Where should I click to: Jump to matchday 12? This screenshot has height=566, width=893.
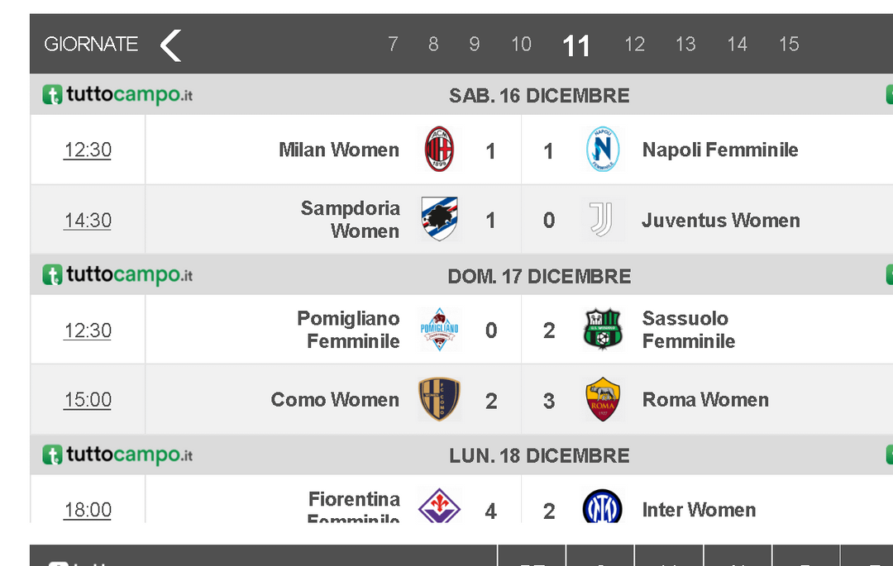(x=634, y=45)
